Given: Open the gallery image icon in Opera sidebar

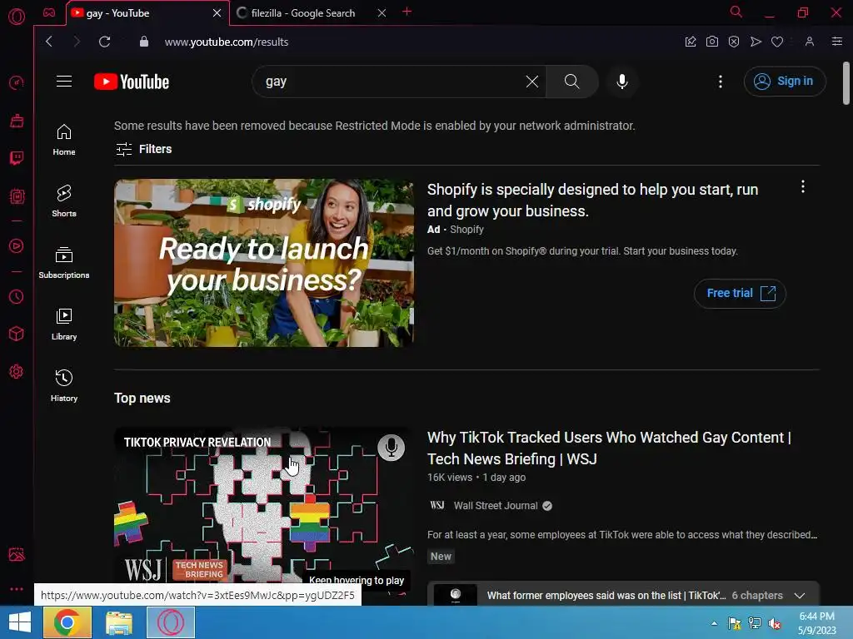Looking at the screenshot, I should point(17,554).
